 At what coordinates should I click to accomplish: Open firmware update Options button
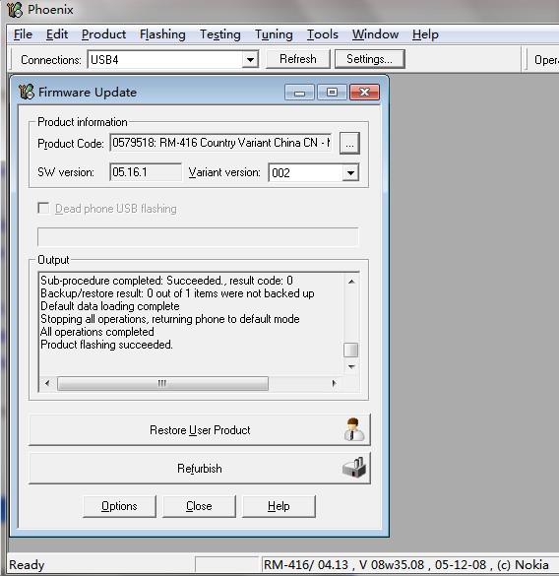click(119, 506)
